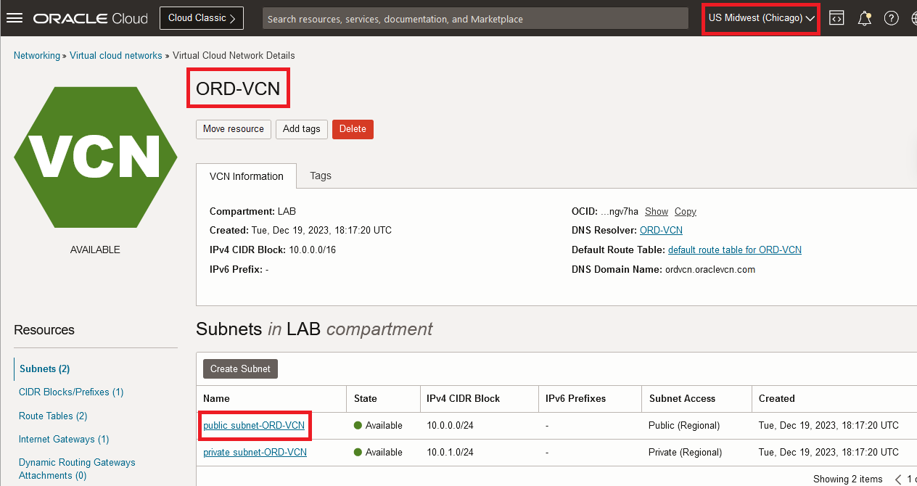Select Route Tables (2) resource
Image resolution: width=917 pixels, height=486 pixels.
coord(53,416)
